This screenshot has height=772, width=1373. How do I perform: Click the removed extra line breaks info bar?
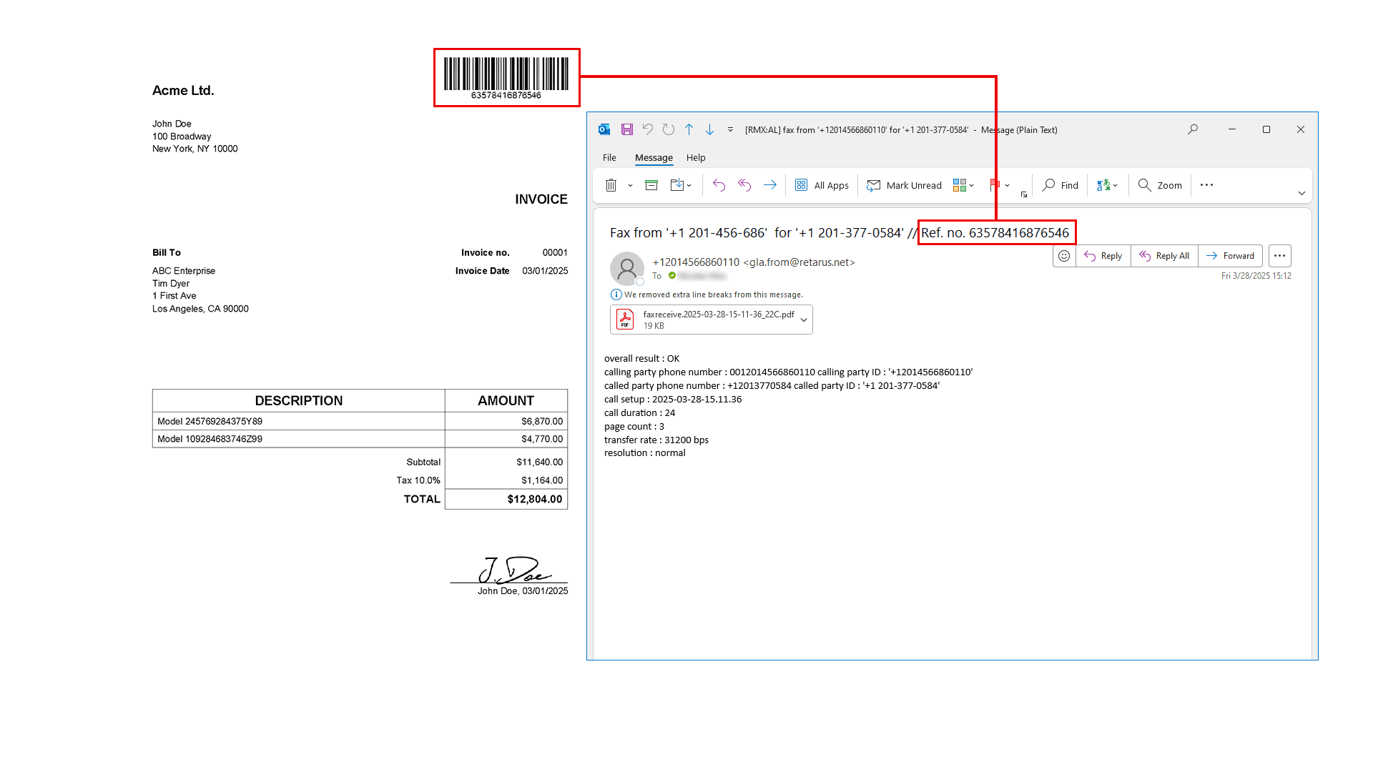pos(708,295)
